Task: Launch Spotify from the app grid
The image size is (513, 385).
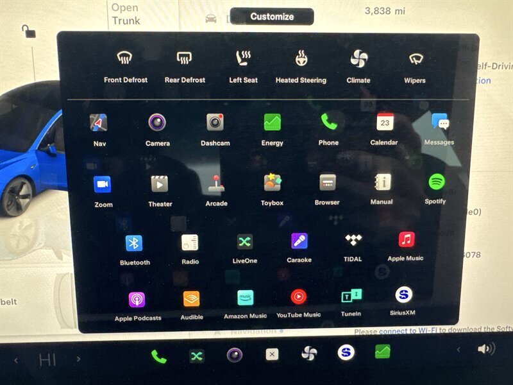Action: pos(437,182)
